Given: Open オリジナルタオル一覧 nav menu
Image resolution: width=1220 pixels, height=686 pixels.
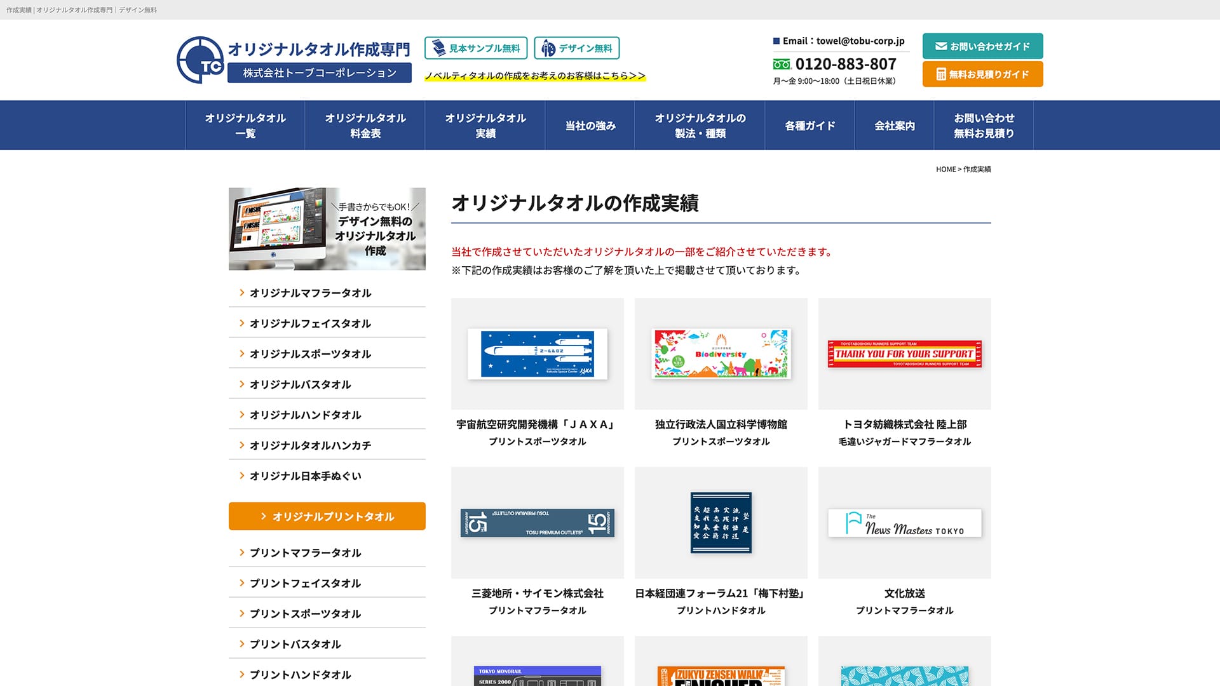Looking at the screenshot, I should click(x=245, y=125).
